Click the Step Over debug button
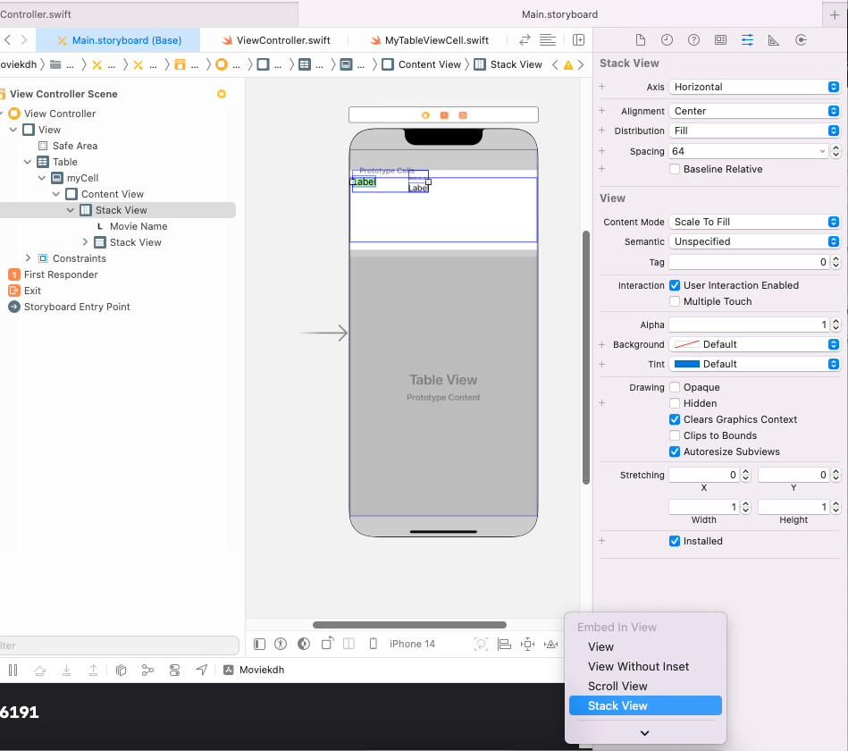This screenshot has height=751, width=848. (x=39, y=671)
